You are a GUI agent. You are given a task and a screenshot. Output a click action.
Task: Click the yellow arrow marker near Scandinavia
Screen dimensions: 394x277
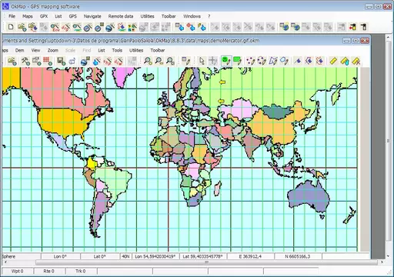[x=222, y=82]
